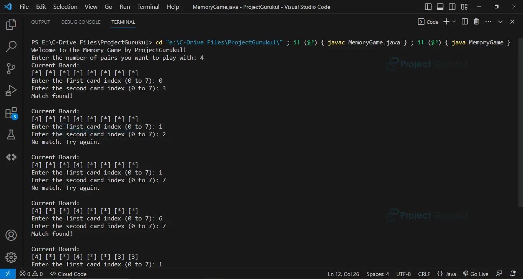Click the board line showing [3] [3]
Image resolution: width=523 pixels, height=279 pixels.
[85, 257]
